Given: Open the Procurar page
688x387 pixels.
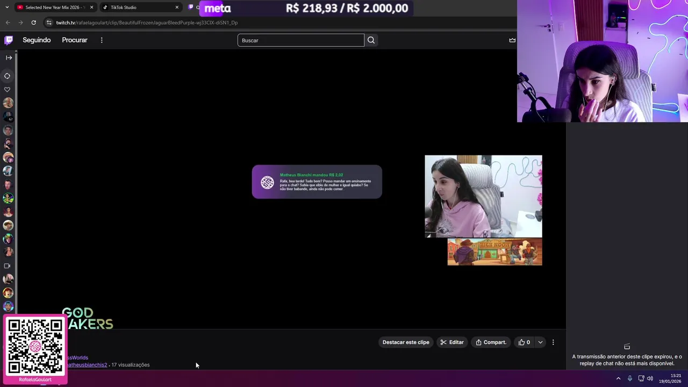Looking at the screenshot, I should (x=75, y=40).
